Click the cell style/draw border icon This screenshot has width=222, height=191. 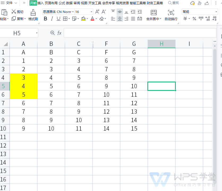74,19
